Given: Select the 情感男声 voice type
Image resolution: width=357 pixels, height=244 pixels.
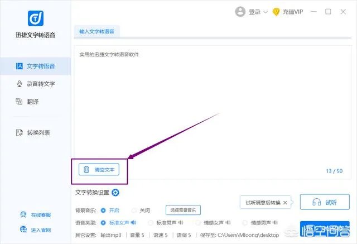Looking at the screenshot, I should tap(245, 223).
